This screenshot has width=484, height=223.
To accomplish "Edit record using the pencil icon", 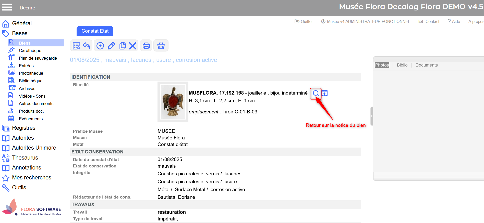I will pyautogui.click(x=111, y=46).
